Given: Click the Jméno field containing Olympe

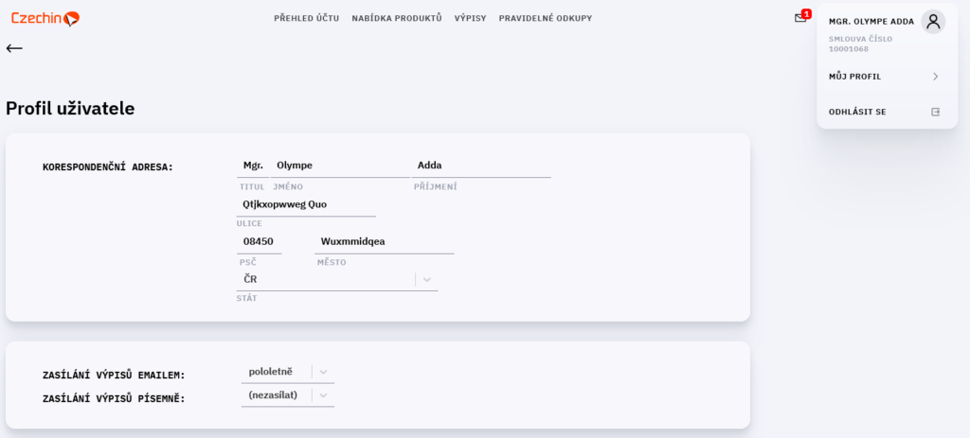Looking at the screenshot, I should [x=340, y=166].
